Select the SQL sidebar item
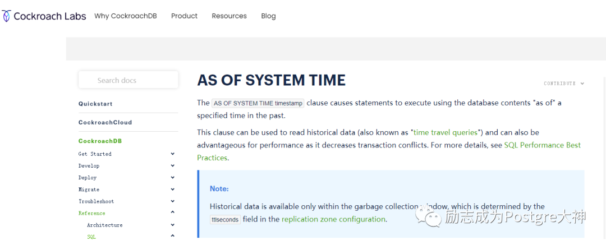Viewport: 606px width, 245px height. pos(91,237)
